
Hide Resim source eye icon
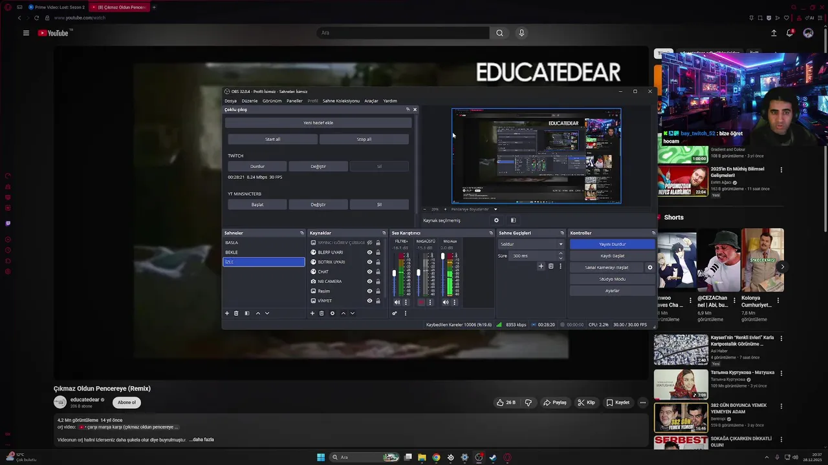pos(369,291)
